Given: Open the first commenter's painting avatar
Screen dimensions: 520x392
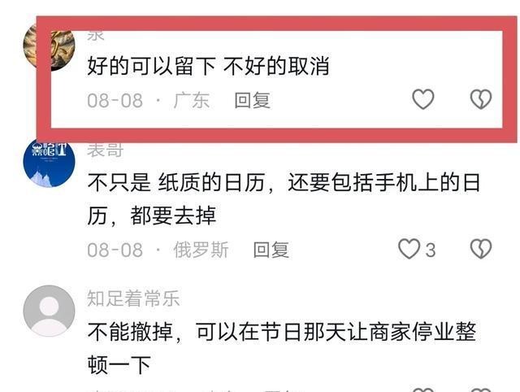Looking at the screenshot, I should 49,46.
